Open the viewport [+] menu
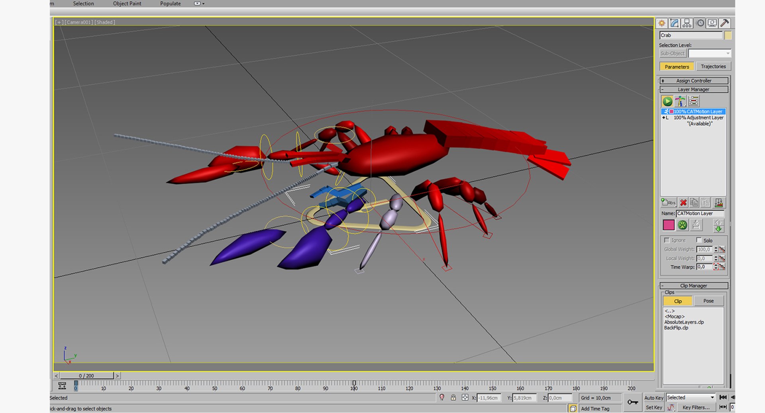The width and height of the screenshot is (765, 413). pos(59,22)
